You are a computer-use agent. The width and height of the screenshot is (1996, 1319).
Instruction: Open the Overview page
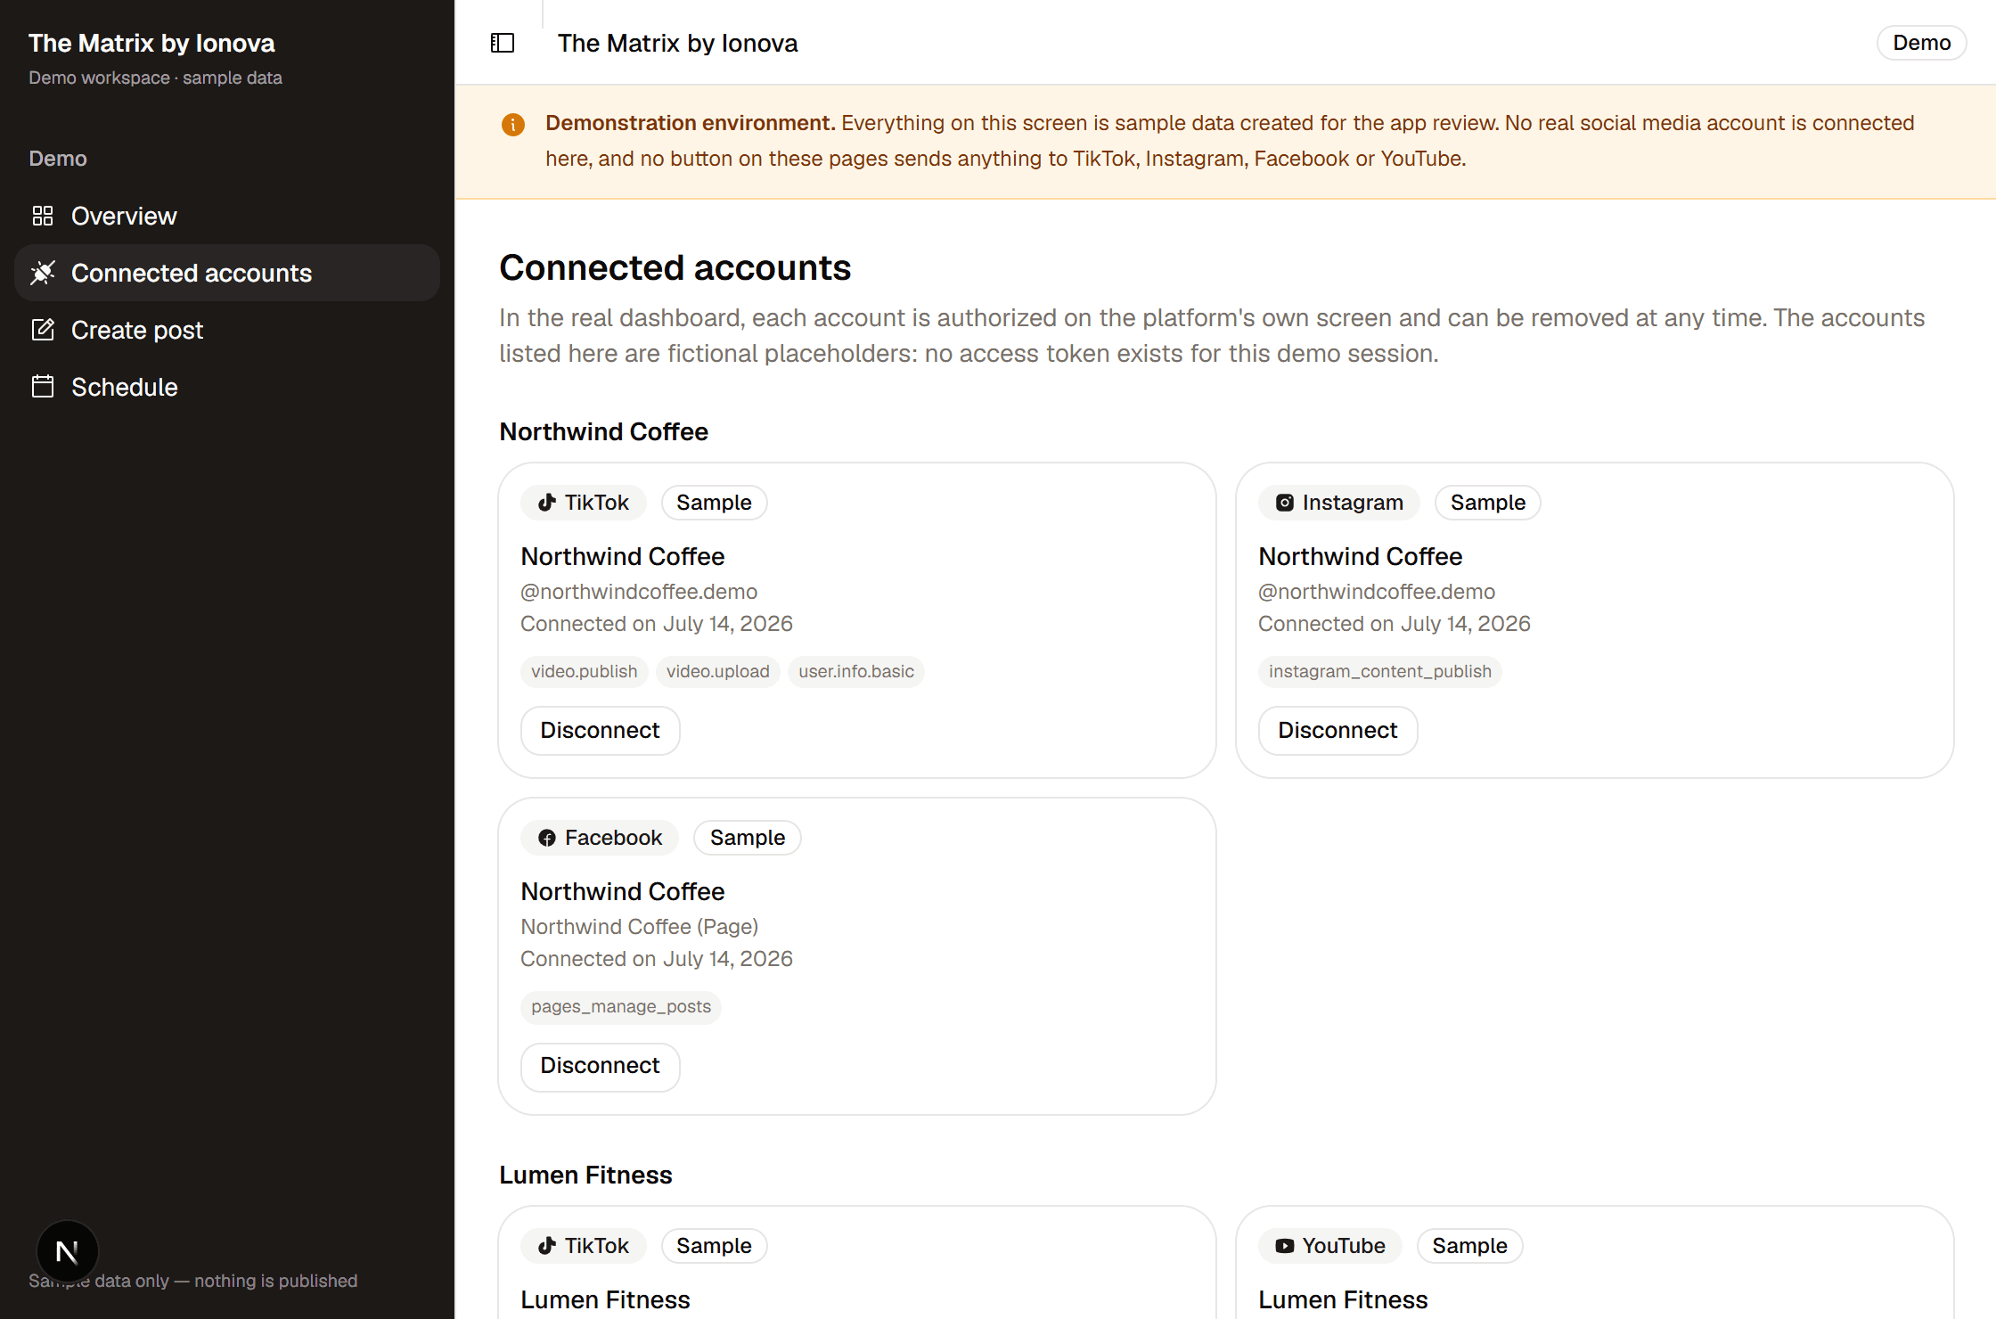click(x=227, y=216)
